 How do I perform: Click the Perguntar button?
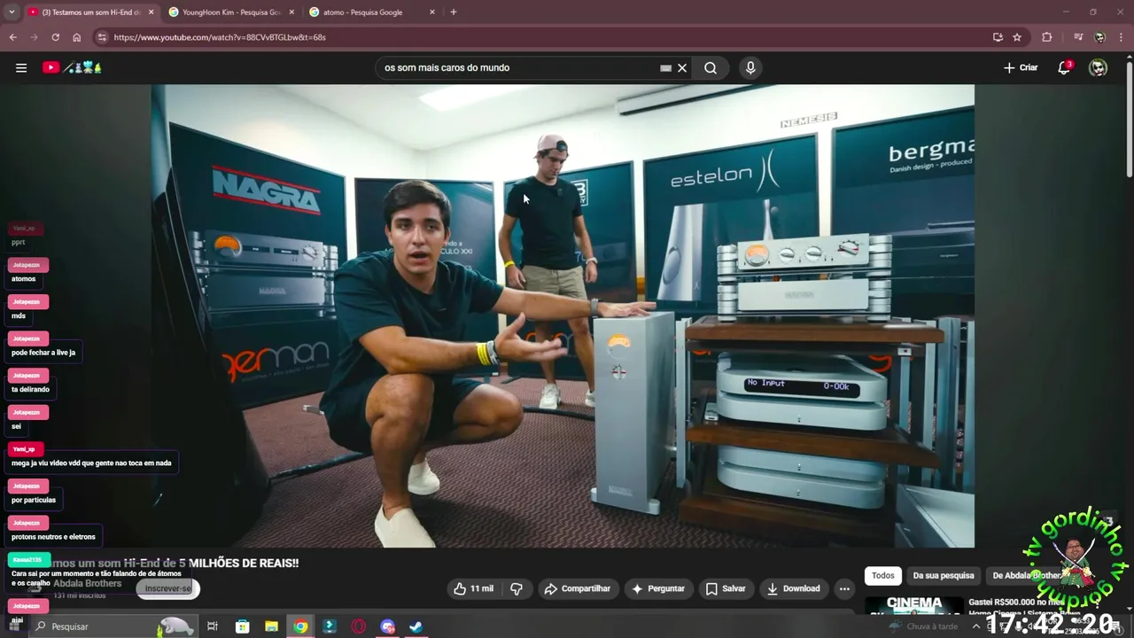point(657,588)
